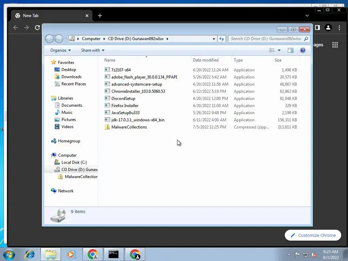Select adobe_flash_player_30.0.0.134_PPAPI file
This screenshot has width=348, height=261.
[x=144, y=77]
